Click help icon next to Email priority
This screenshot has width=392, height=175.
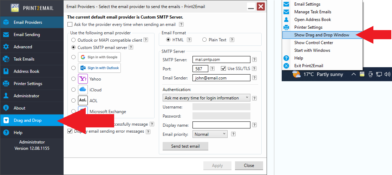click(233, 134)
